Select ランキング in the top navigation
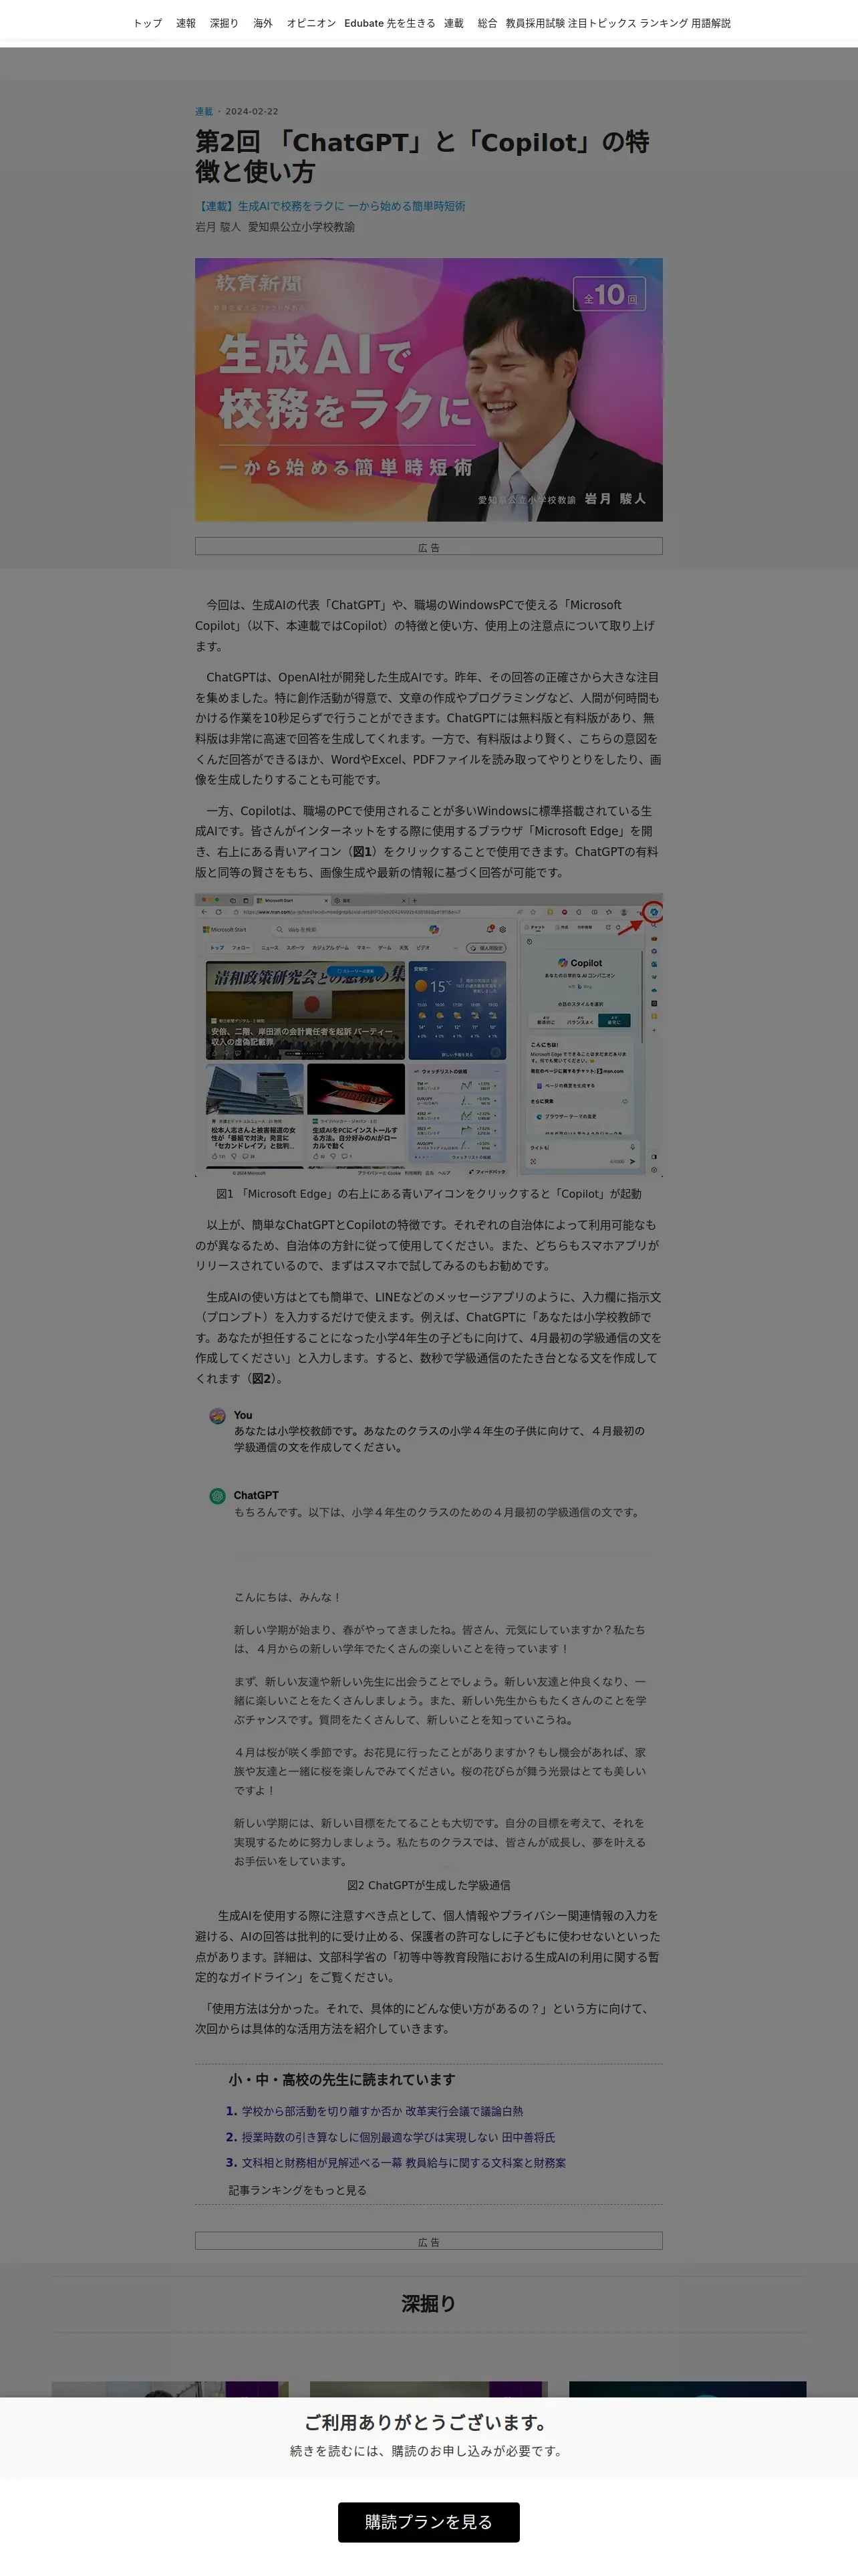The image size is (858, 2576). [664, 23]
